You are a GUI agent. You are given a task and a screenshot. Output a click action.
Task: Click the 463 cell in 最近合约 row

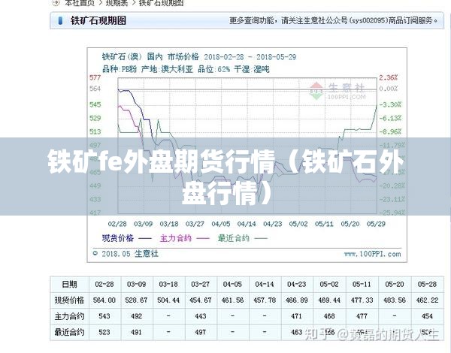(297, 332)
